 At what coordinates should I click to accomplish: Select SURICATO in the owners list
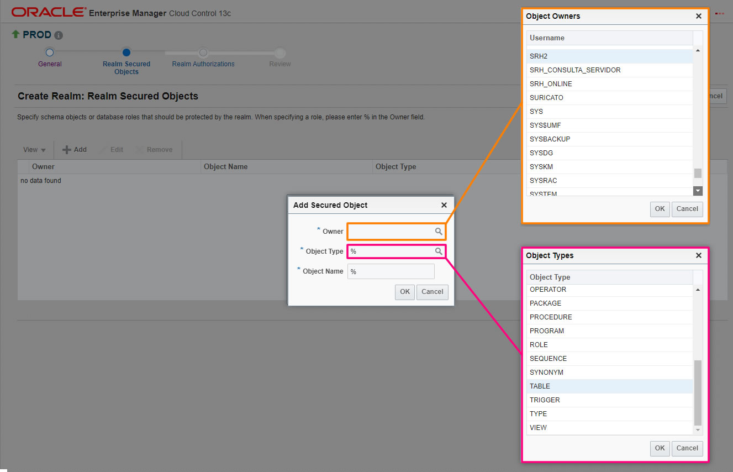tap(610, 98)
